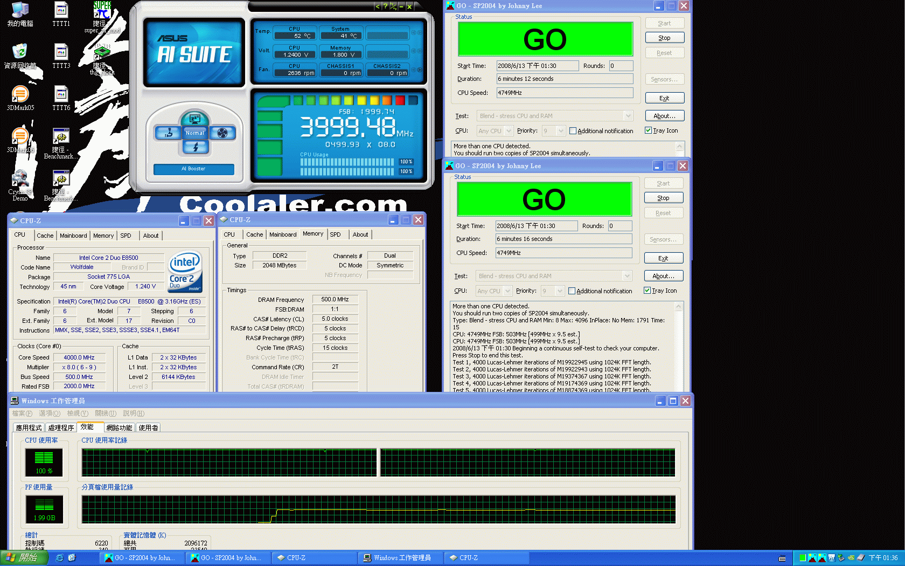This screenshot has width=905, height=566.
Task: Click Exit in upper SP2004 window
Action: click(665, 98)
